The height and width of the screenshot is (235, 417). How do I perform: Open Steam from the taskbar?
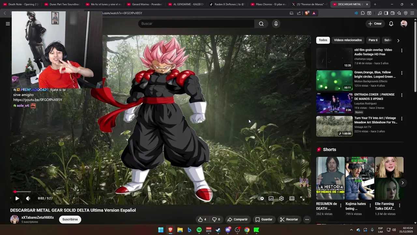point(218,230)
